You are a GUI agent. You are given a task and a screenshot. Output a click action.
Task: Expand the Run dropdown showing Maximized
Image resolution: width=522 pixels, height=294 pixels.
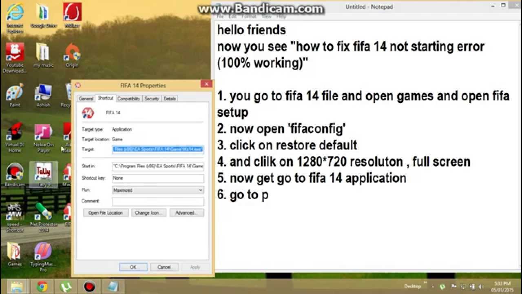[158, 190]
